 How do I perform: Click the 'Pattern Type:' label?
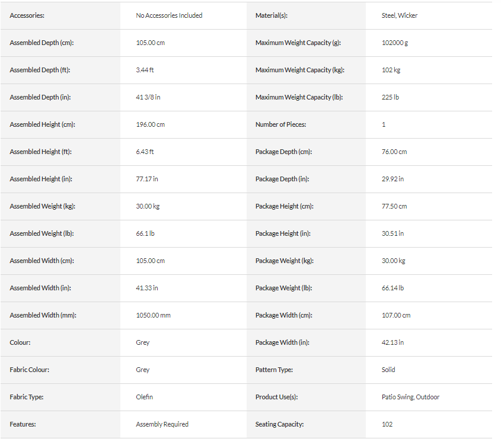click(274, 370)
